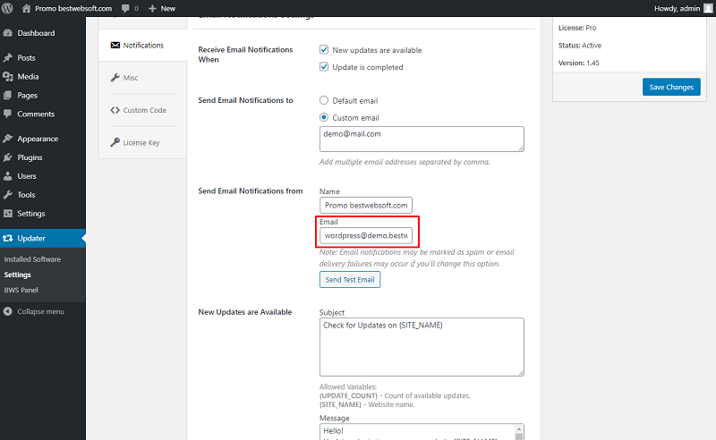This screenshot has width=716, height=440.
Task: Open the site home icon in admin bar
Action: pyautogui.click(x=27, y=8)
